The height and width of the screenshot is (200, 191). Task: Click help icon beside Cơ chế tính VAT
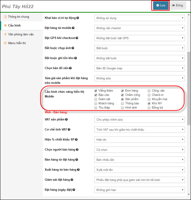69,130
